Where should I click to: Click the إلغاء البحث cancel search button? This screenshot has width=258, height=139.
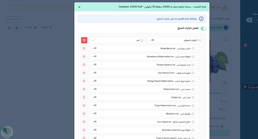click(14, 19)
